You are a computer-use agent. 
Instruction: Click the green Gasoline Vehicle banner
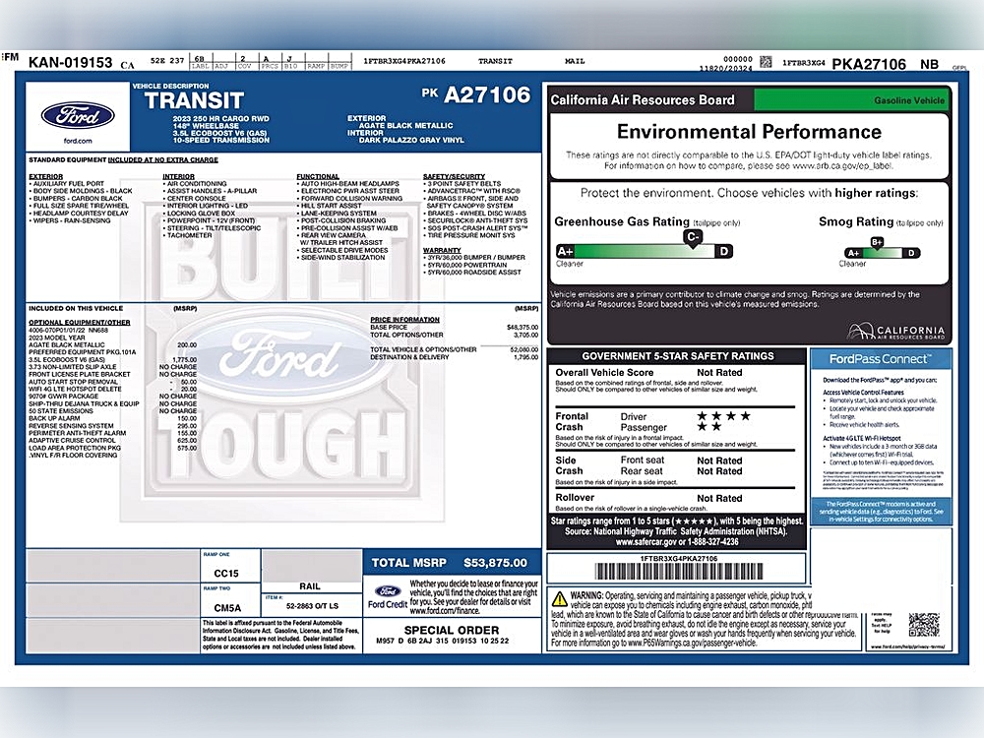click(852, 100)
